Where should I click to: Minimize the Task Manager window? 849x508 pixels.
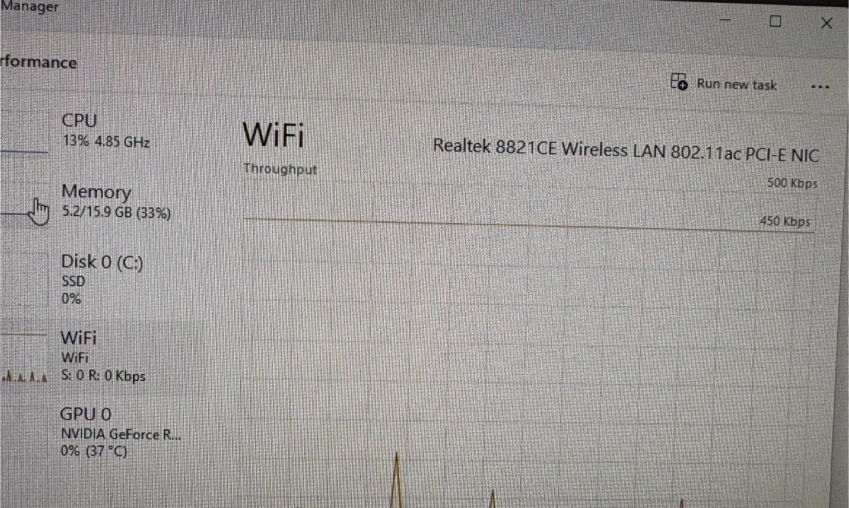pos(725,21)
